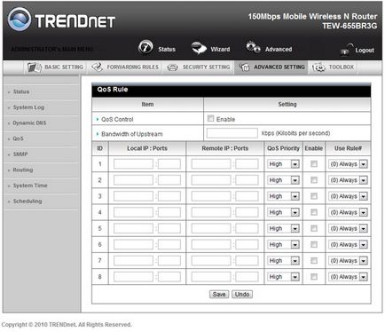Open Use Rule# dropdown for rule 5
This screenshot has width=385, height=332.
click(x=348, y=228)
